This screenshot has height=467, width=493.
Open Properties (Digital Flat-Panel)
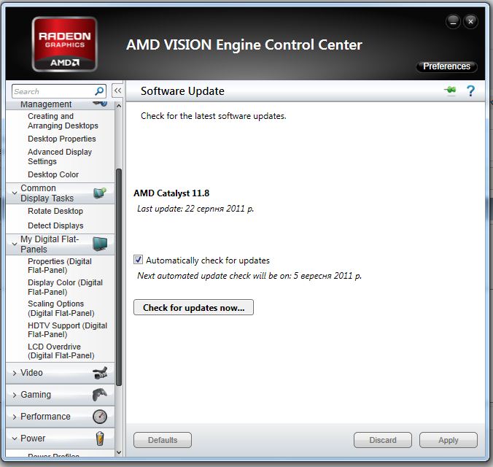click(60, 266)
